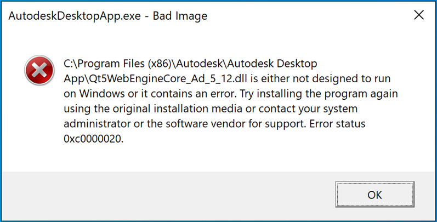Close the Bad Image dialog window

419,15
